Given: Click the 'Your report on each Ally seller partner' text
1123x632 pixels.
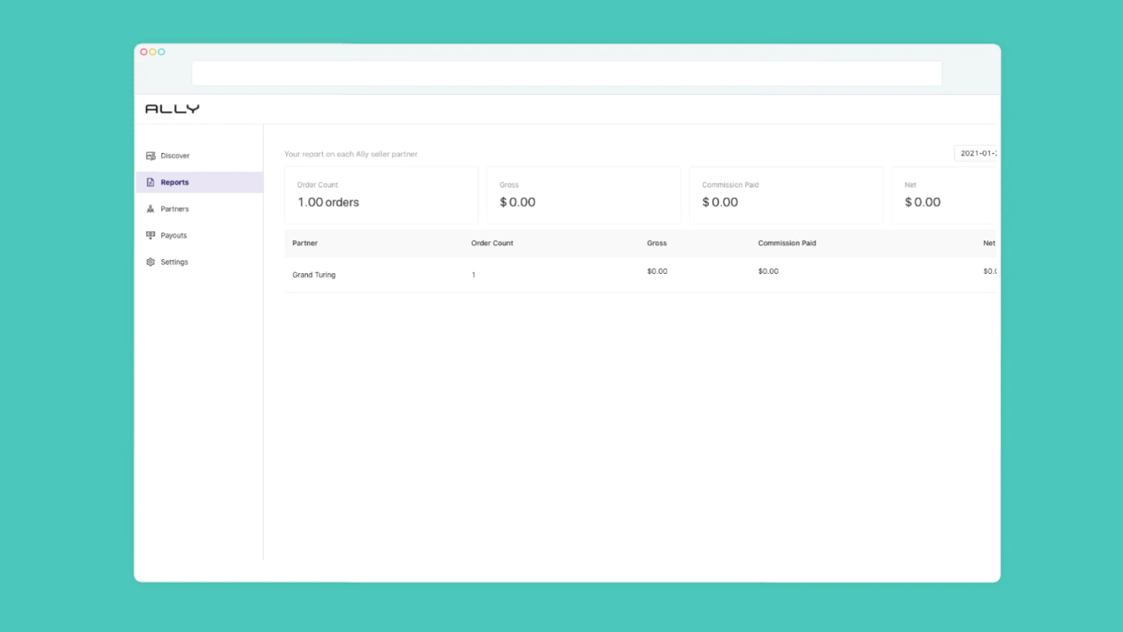Looking at the screenshot, I should pos(351,154).
